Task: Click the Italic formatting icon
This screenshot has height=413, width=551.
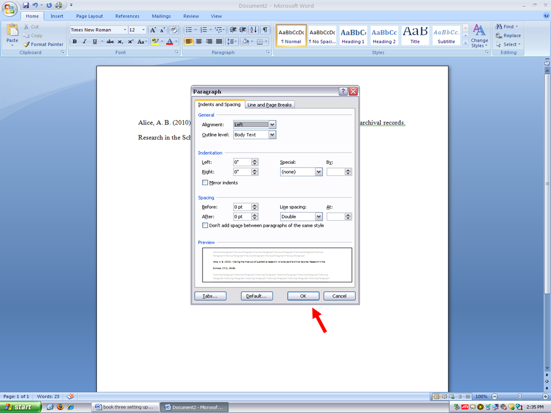Action: [85, 41]
